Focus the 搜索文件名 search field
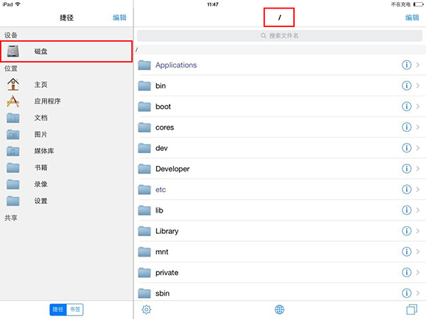The width and height of the screenshot is (426, 319). pyautogui.click(x=280, y=35)
